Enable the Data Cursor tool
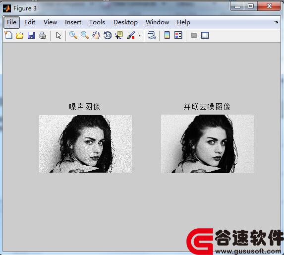The image size is (284, 255). click(119, 35)
